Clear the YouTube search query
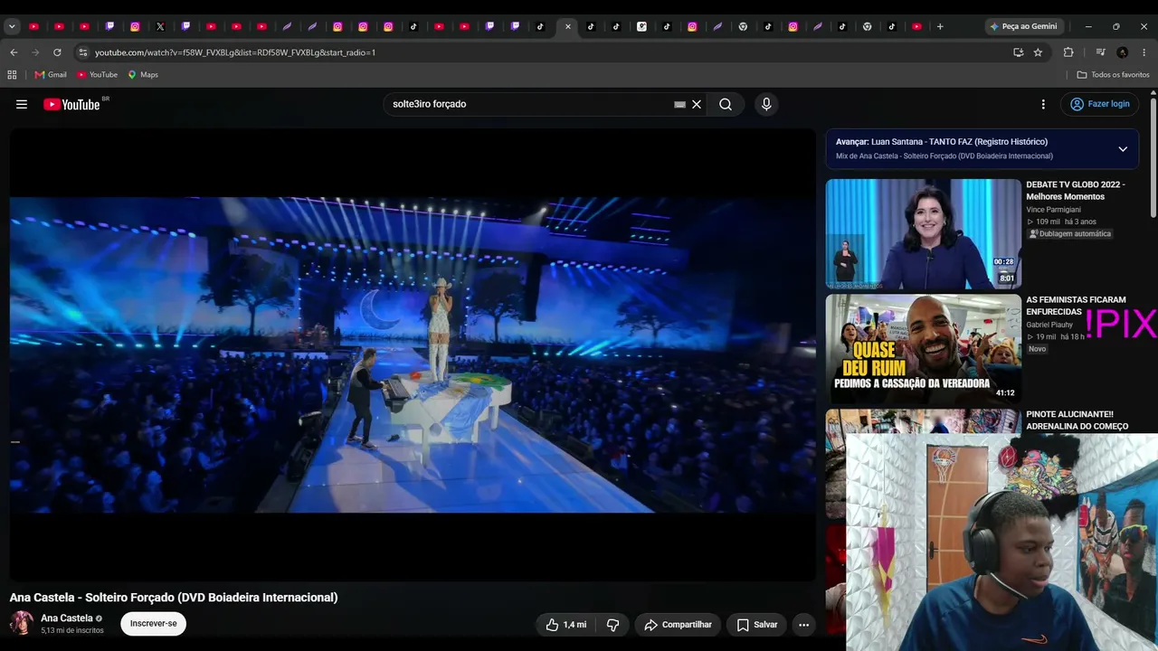This screenshot has height=651, width=1158. pyautogui.click(x=697, y=104)
